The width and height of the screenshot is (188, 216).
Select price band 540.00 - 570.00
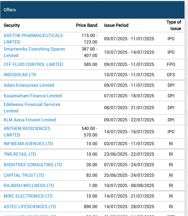pyautogui.click(x=90, y=132)
